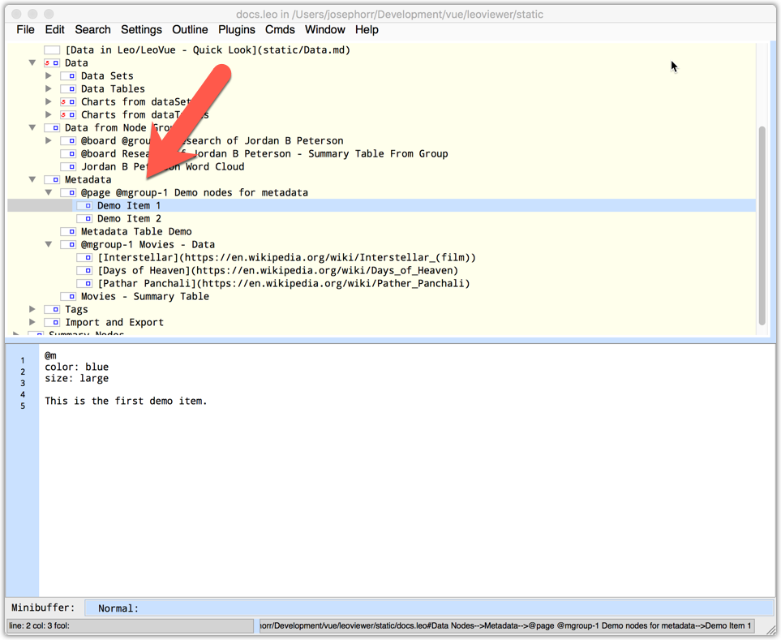Click the status bar node path field
The width and height of the screenshot is (781, 640).
click(x=507, y=625)
